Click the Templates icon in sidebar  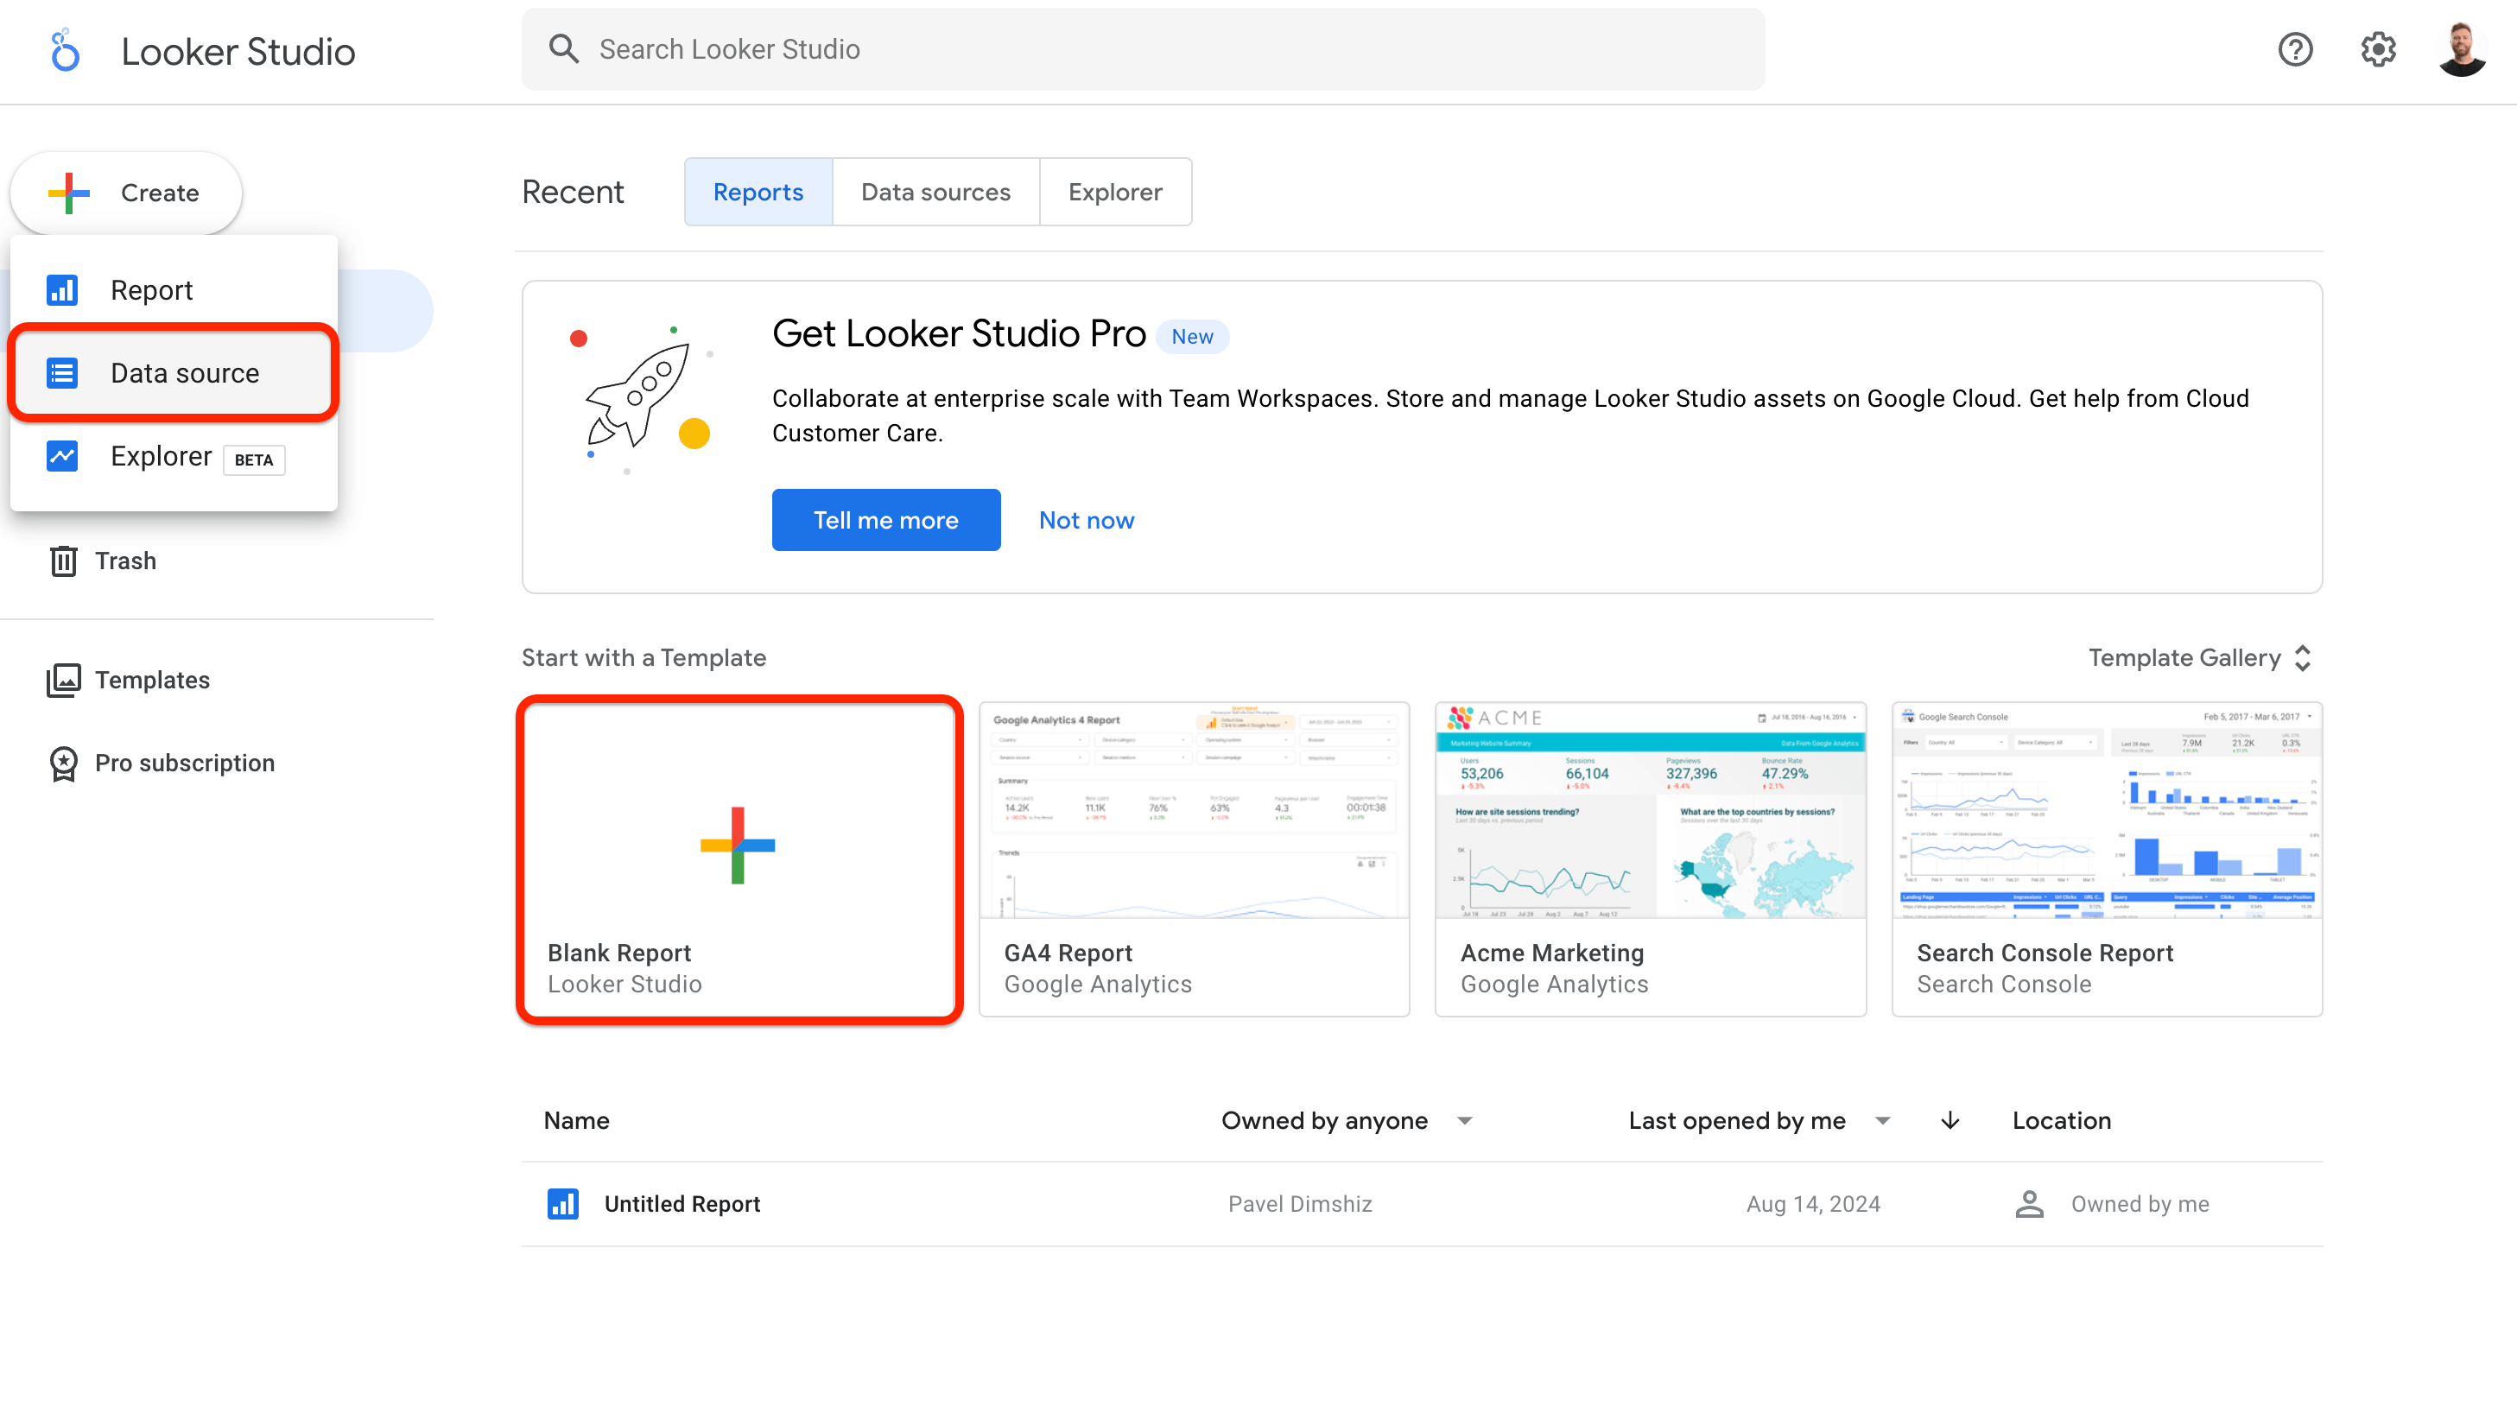coord(62,679)
